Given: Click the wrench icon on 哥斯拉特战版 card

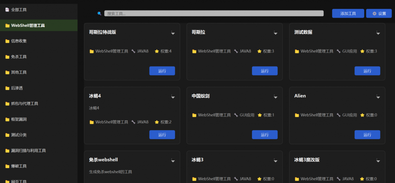Looking at the screenshot, I should [x=133, y=51].
